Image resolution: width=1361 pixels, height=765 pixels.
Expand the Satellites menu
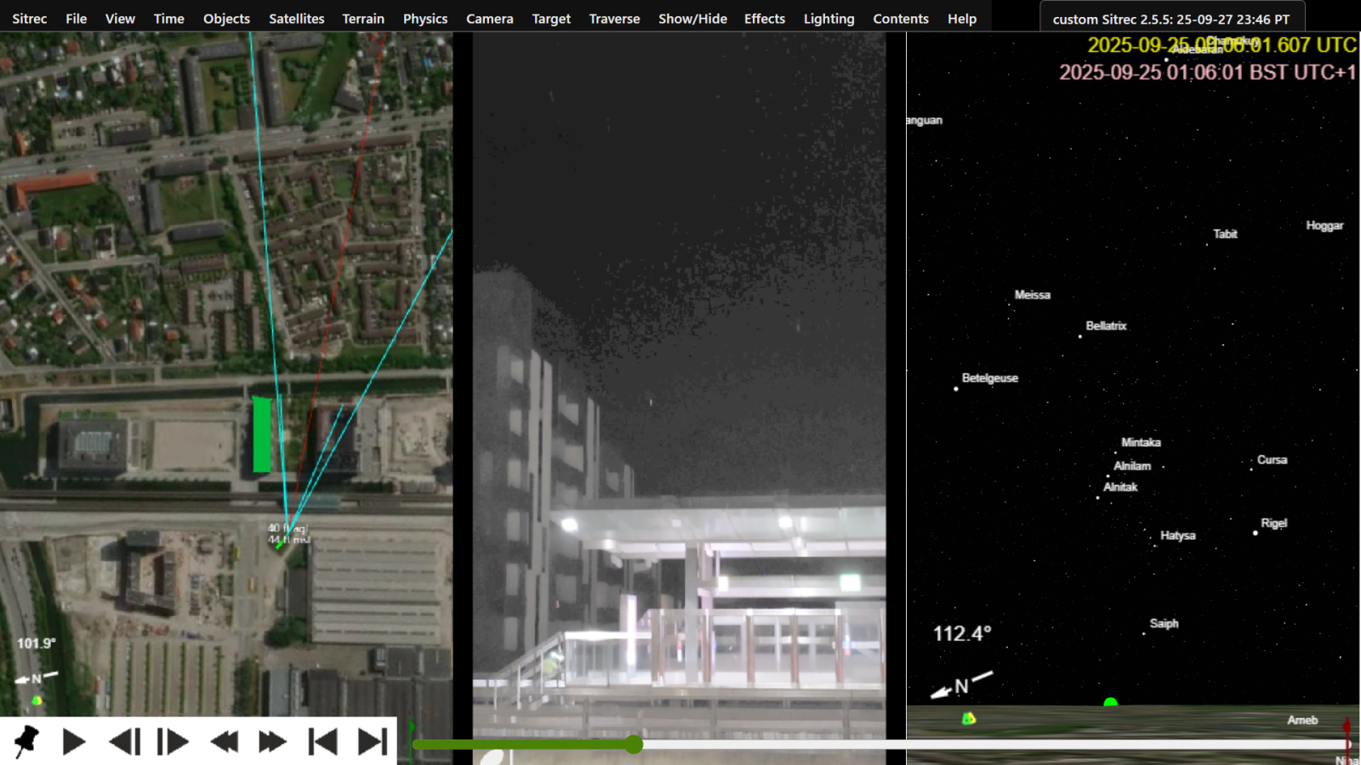pyautogui.click(x=296, y=19)
